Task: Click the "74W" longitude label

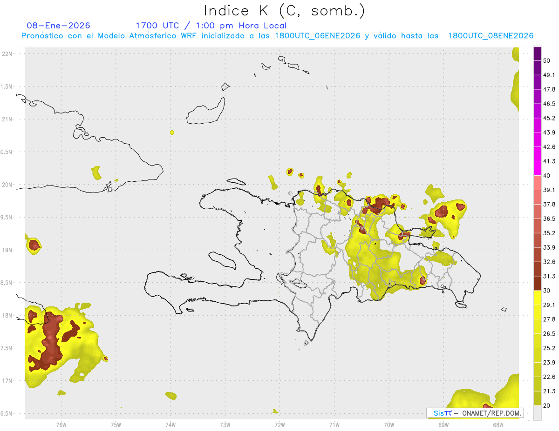Action: [x=170, y=424]
